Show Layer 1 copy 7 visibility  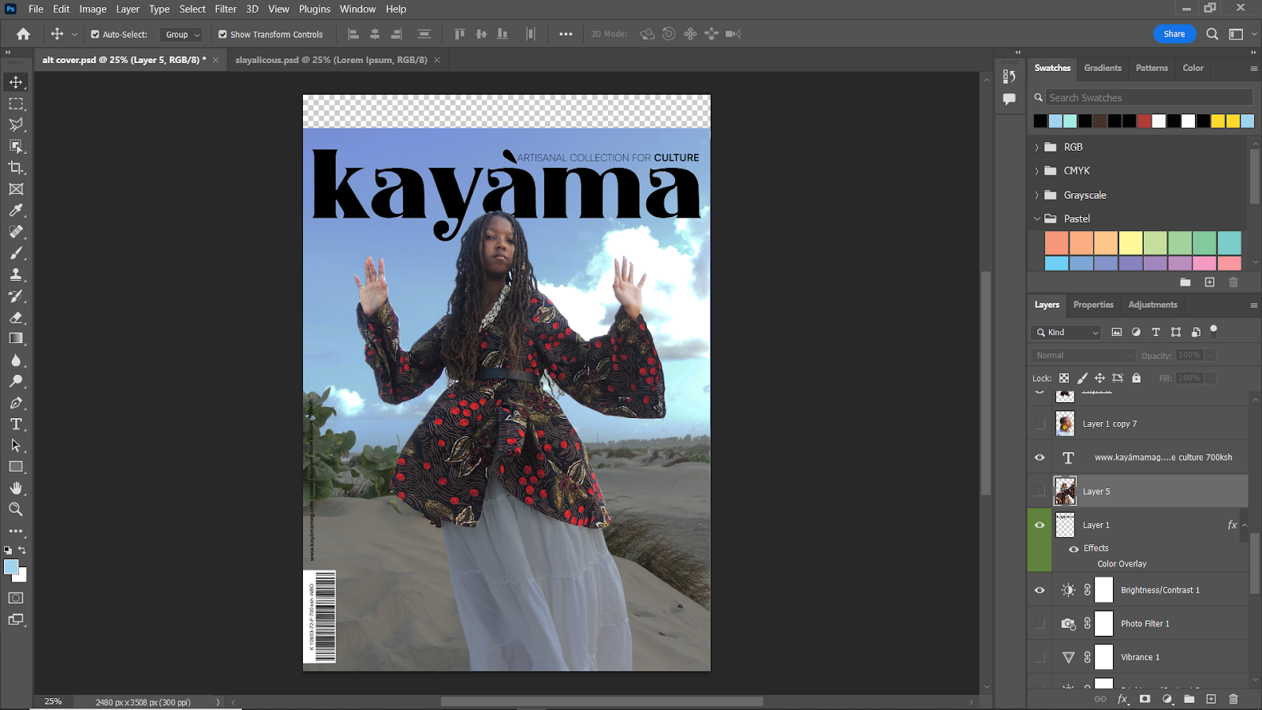tap(1040, 424)
